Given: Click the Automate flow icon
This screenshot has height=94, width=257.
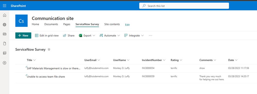Looking at the screenshot, I should [x=101, y=36].
